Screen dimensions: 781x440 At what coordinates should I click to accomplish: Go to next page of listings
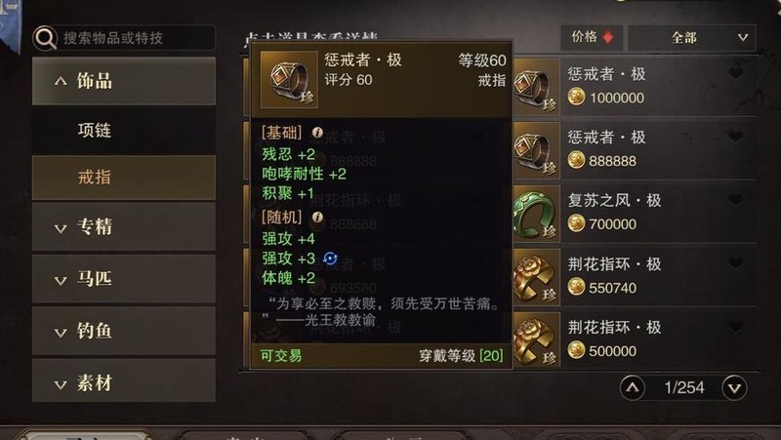pyautogui.click(x=735, y=387)
